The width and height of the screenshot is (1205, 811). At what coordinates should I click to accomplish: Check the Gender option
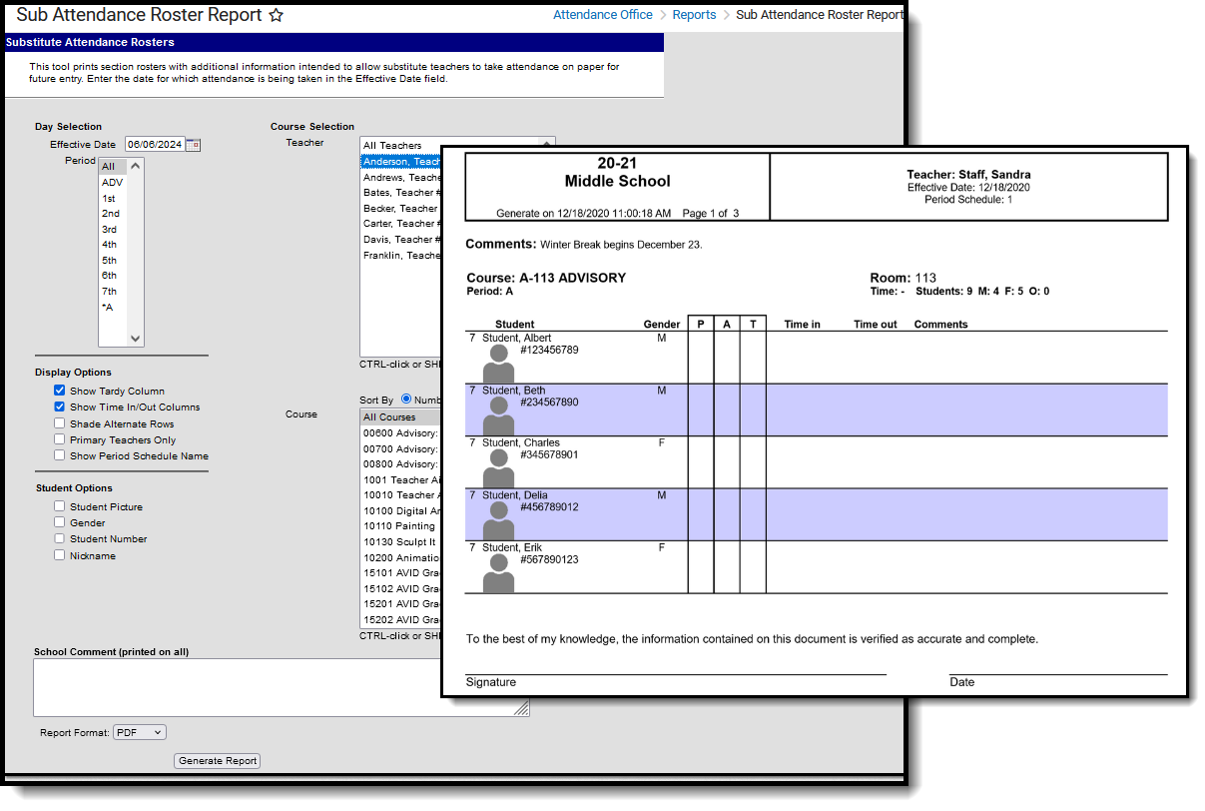60,522
